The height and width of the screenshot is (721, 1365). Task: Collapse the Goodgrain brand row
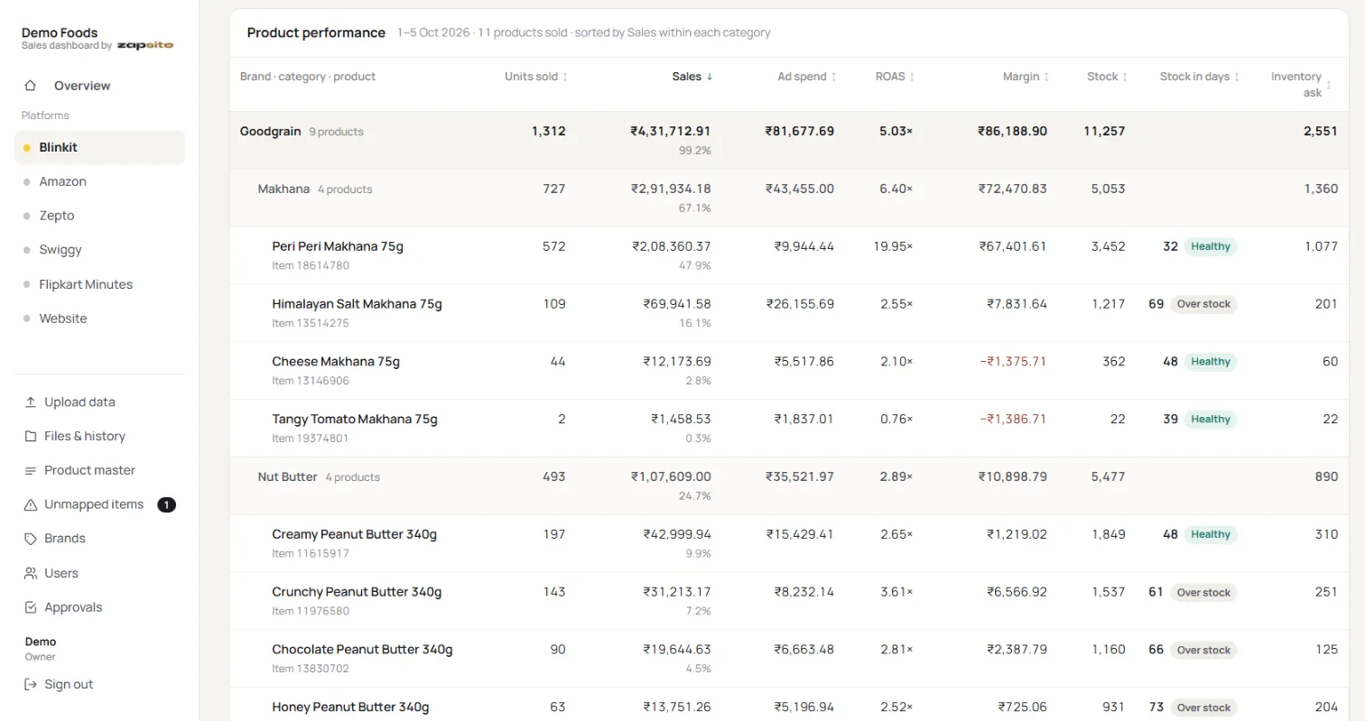point(790,141)
